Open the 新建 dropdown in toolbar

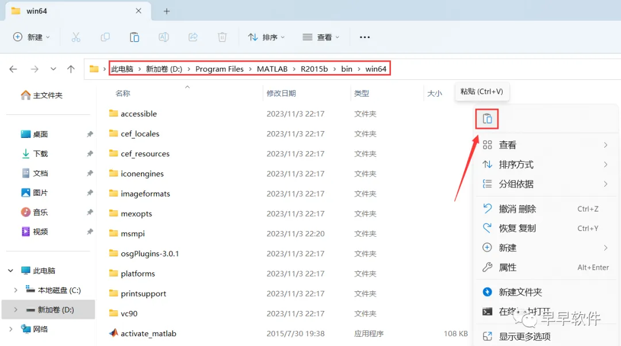pos(32,37)
